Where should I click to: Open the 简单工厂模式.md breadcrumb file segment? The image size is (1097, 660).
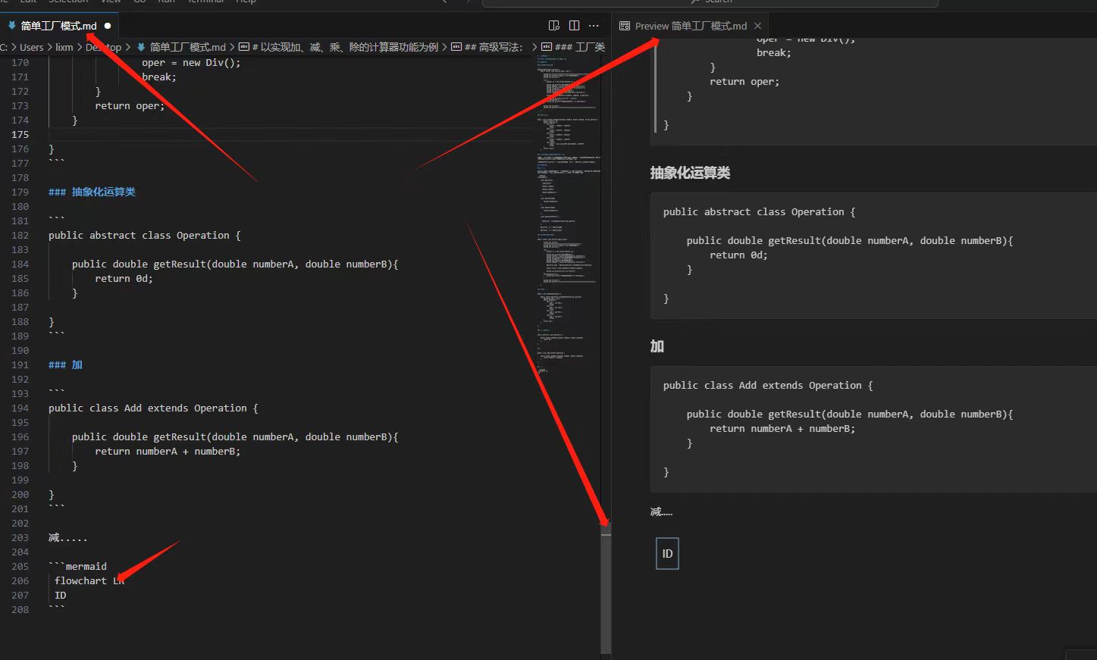click(x=187, y=47)
